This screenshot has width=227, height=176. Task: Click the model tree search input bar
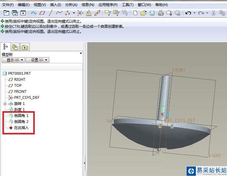(42, 67)
